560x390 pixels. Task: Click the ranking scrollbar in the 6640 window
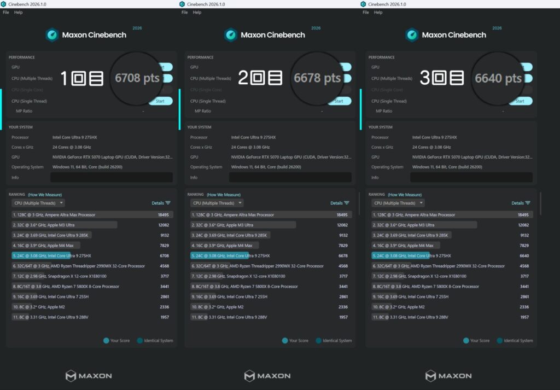tap(540, 203)
